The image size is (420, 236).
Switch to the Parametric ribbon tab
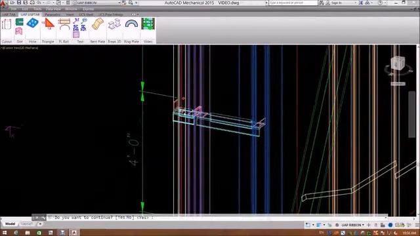click(52, 14)
